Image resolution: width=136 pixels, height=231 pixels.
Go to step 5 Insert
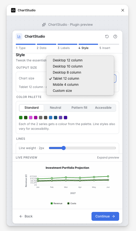click(109, 46)
